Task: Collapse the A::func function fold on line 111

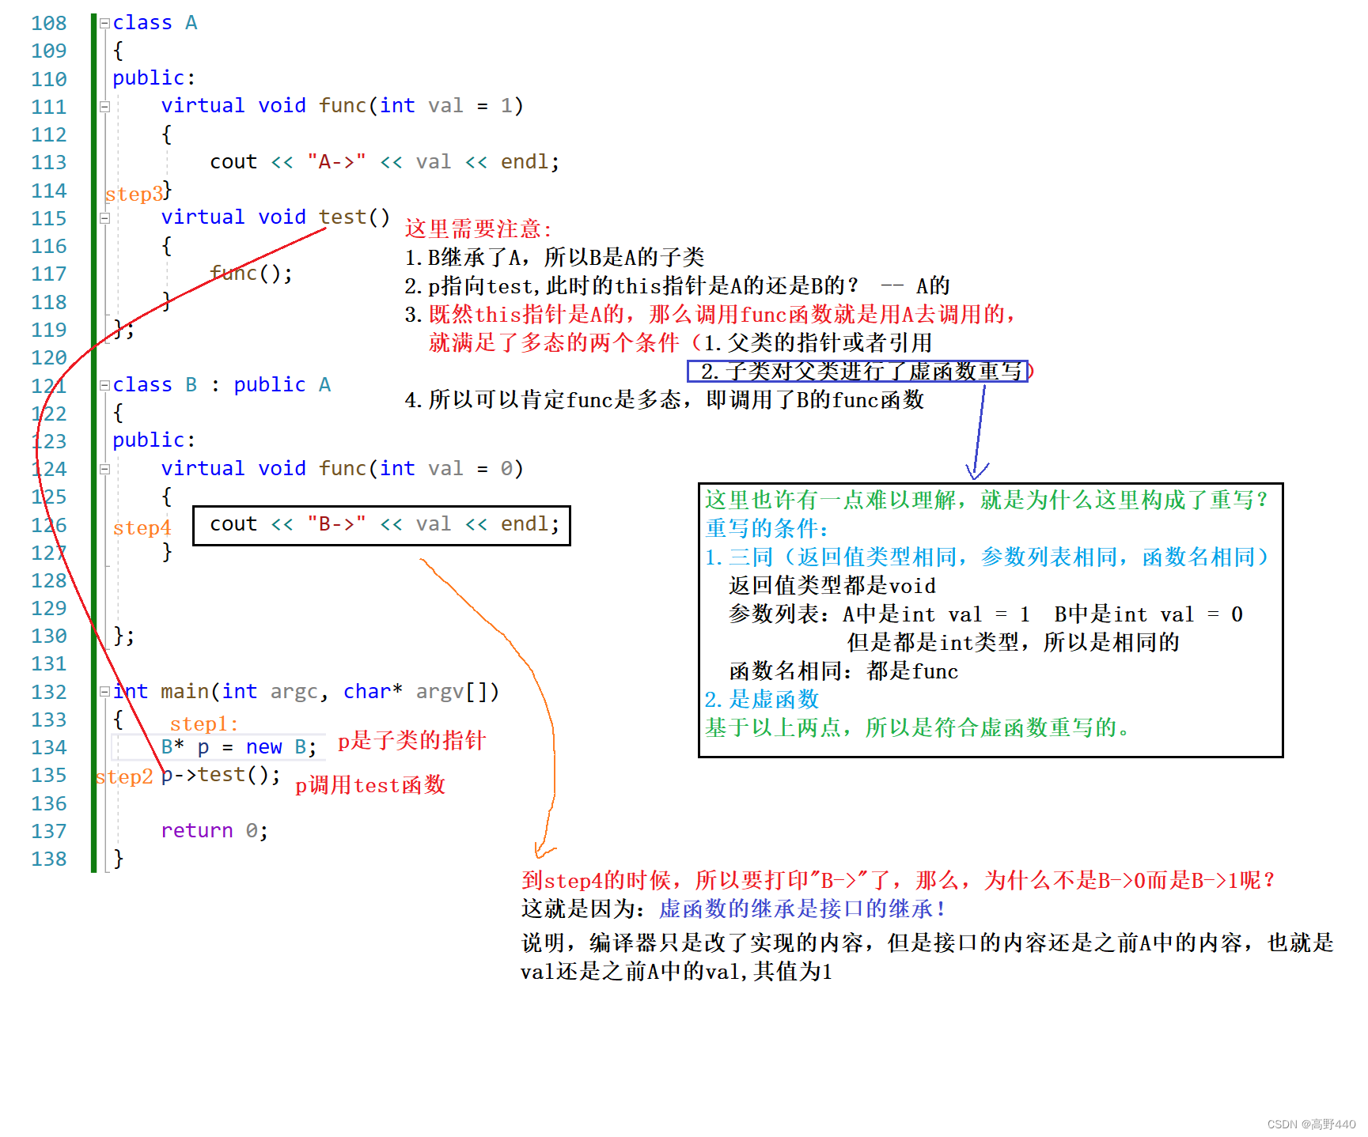Action: 104,107
